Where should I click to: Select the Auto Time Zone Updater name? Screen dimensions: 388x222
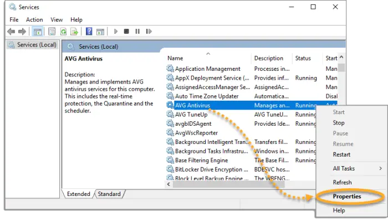(207, 96)
